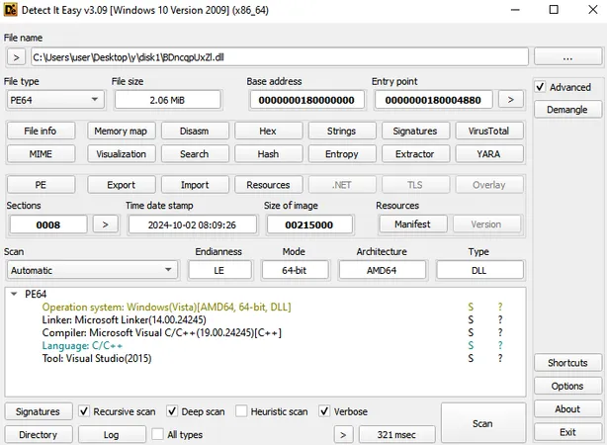The width and height of the screenshot is (607, 445).
Task: Open Visualization
Action: [122, 153]
